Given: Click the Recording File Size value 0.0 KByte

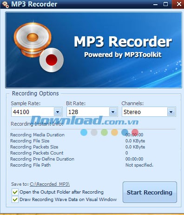Looking at the screenshot, I should (x=135, y=141).
